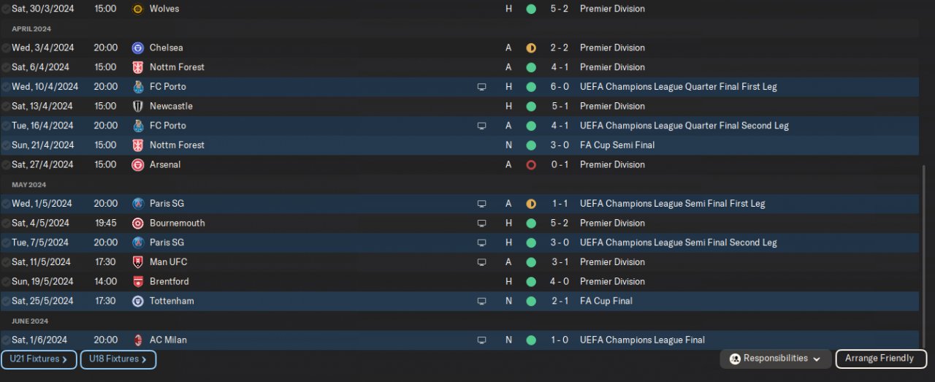The height and width of the screenshot is (382, 935).
Task: Expand the U21 Fixtures chevron button
Action: click(x=39, y=359)
